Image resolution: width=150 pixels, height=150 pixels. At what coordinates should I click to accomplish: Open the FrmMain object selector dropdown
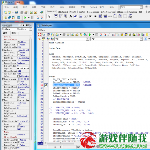(x=31, y=29)
